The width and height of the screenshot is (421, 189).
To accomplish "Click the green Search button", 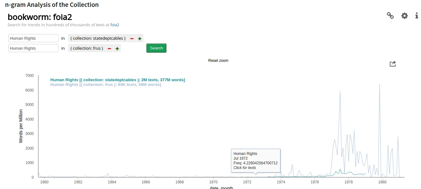I will click(156, 48).
